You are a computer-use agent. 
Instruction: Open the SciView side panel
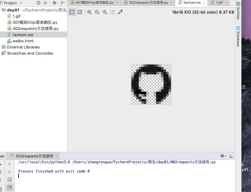[238, 11]
